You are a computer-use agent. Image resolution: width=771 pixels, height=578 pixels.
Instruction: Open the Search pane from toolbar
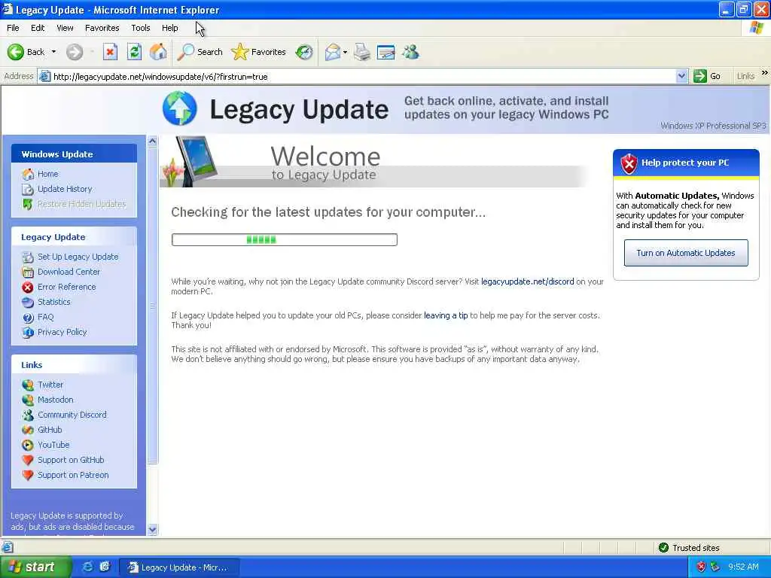point(200,52)
